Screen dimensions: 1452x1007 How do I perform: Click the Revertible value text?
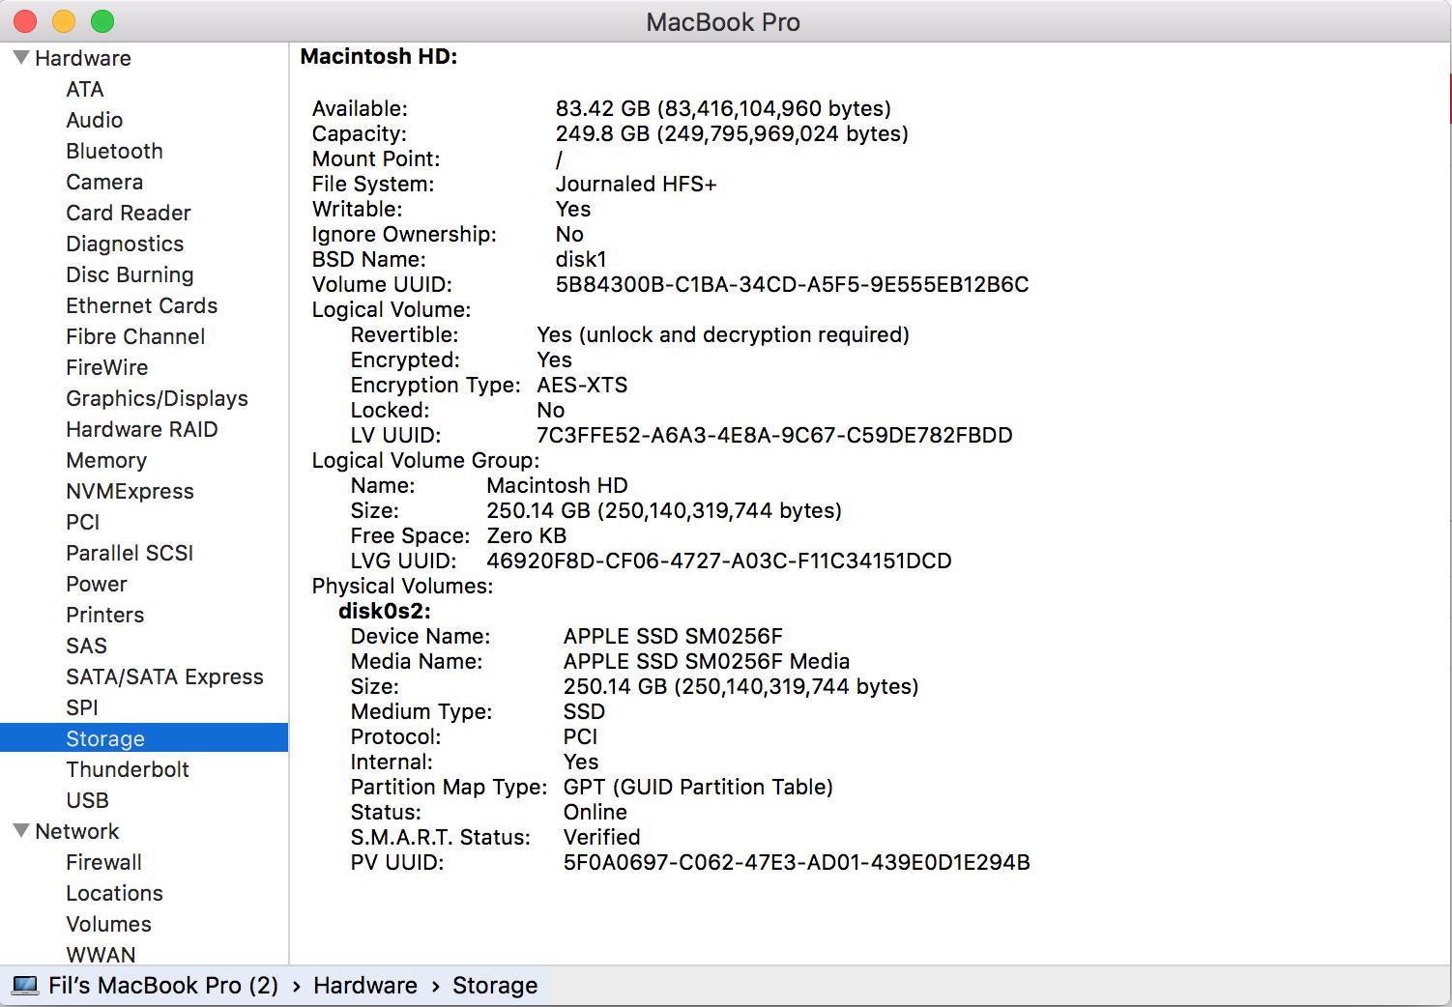pos(723,334)
